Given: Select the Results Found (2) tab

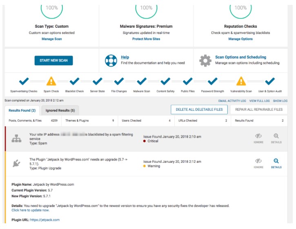Looking at the screenshot, I should [22, 110].
